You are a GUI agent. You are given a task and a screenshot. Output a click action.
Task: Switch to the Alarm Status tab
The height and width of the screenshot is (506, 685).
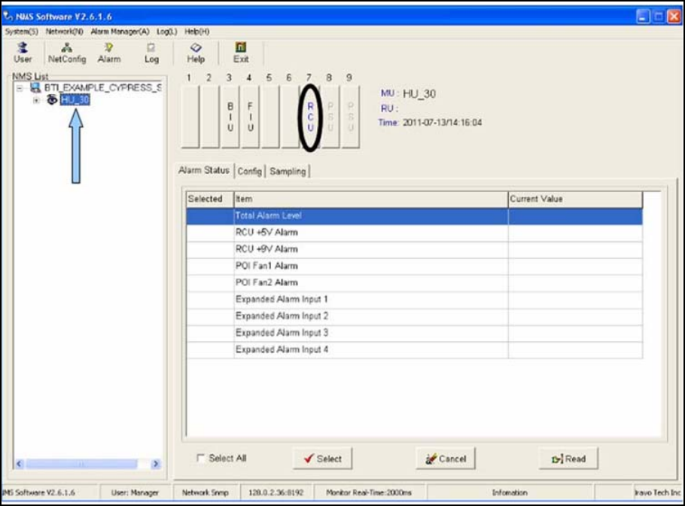[x=203, y=170]
